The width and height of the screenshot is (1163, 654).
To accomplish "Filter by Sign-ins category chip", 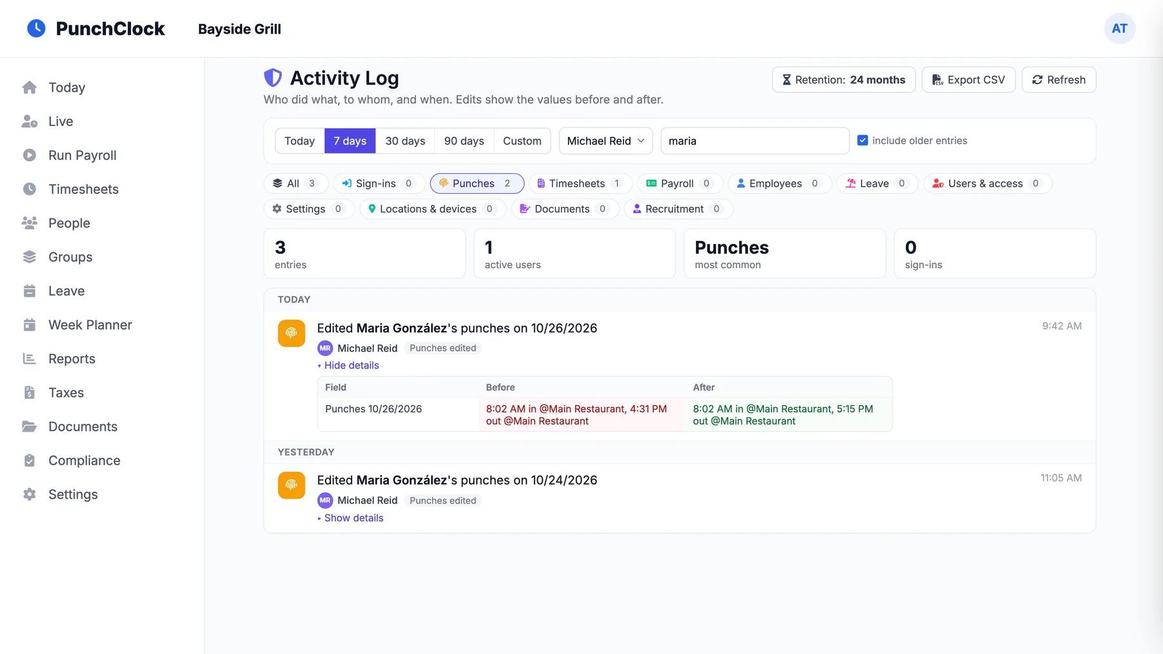I will click(379, 184).
